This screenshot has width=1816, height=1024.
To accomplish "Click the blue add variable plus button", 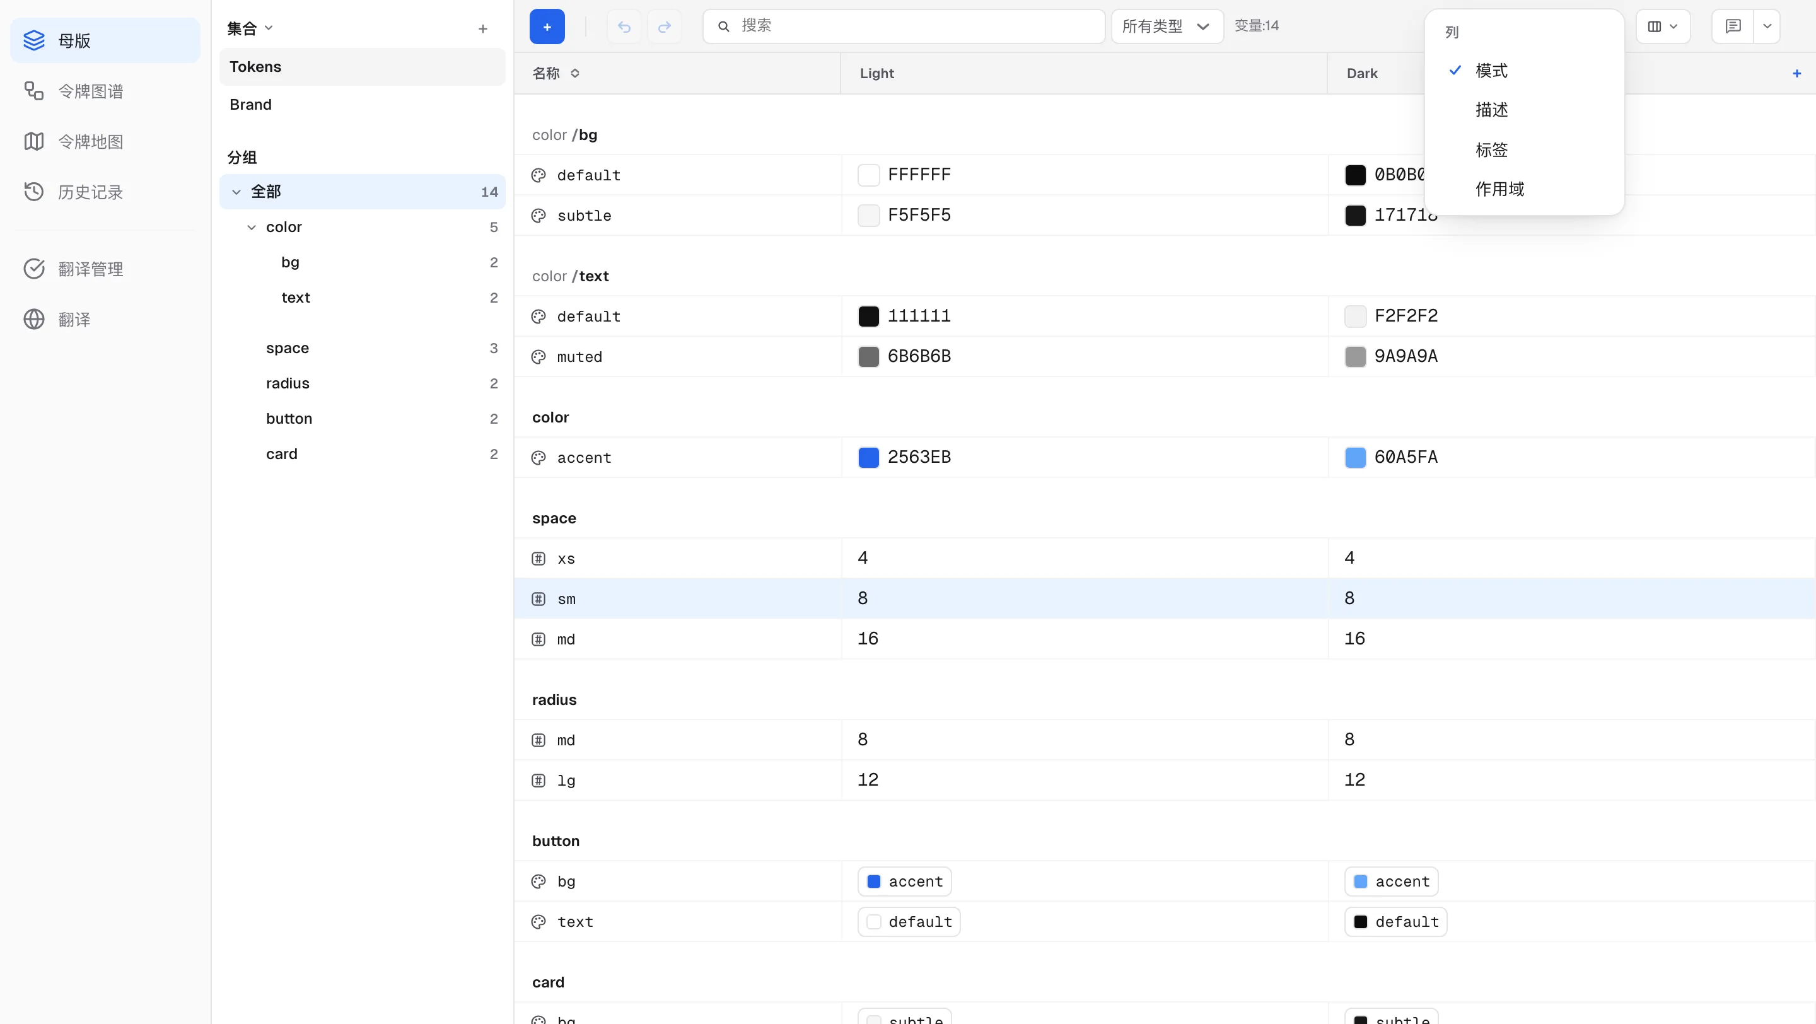I will click(547, 26).
